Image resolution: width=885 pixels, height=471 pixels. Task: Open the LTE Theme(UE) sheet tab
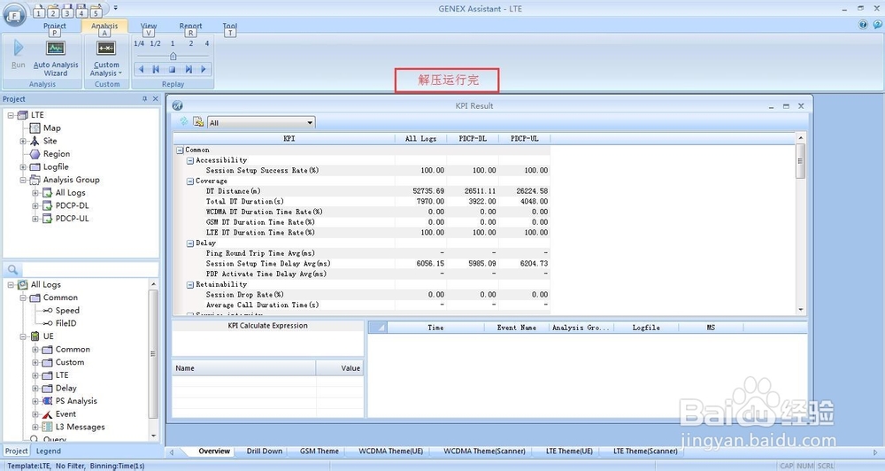569,452
